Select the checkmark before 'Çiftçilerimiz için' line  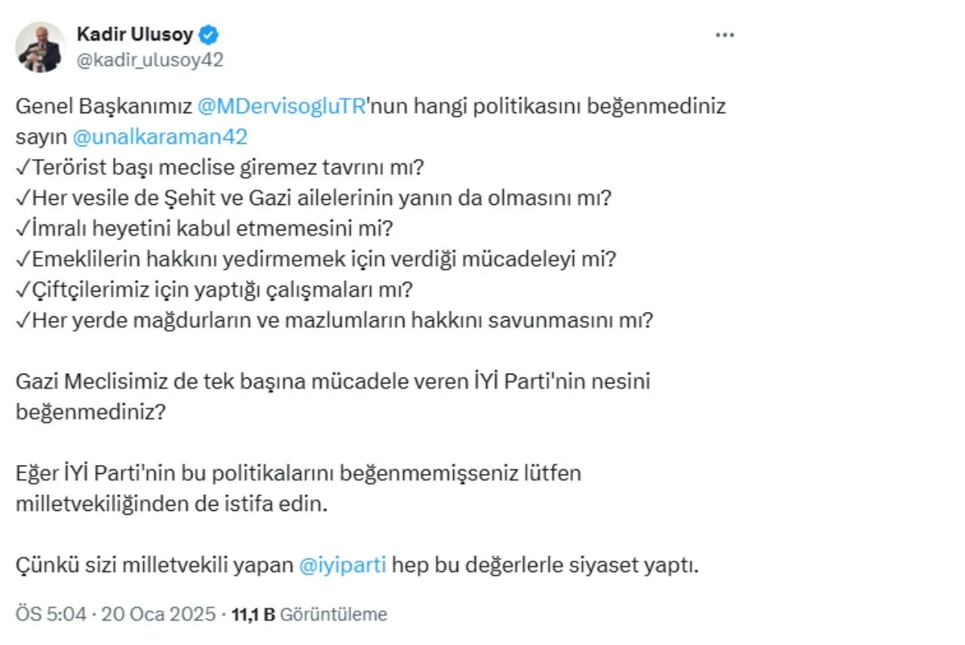[23, 289]
